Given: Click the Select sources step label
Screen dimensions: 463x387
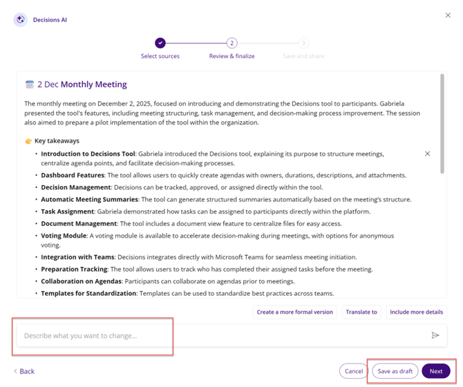Looking at the screenshot, I should pos(160,57).
